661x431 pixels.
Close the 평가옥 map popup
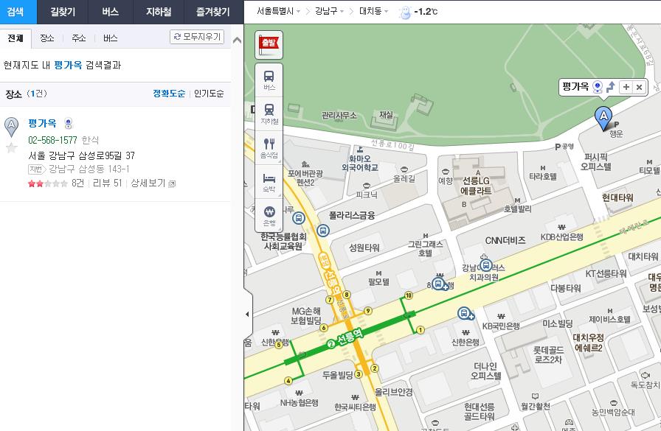tap(639, 87)
